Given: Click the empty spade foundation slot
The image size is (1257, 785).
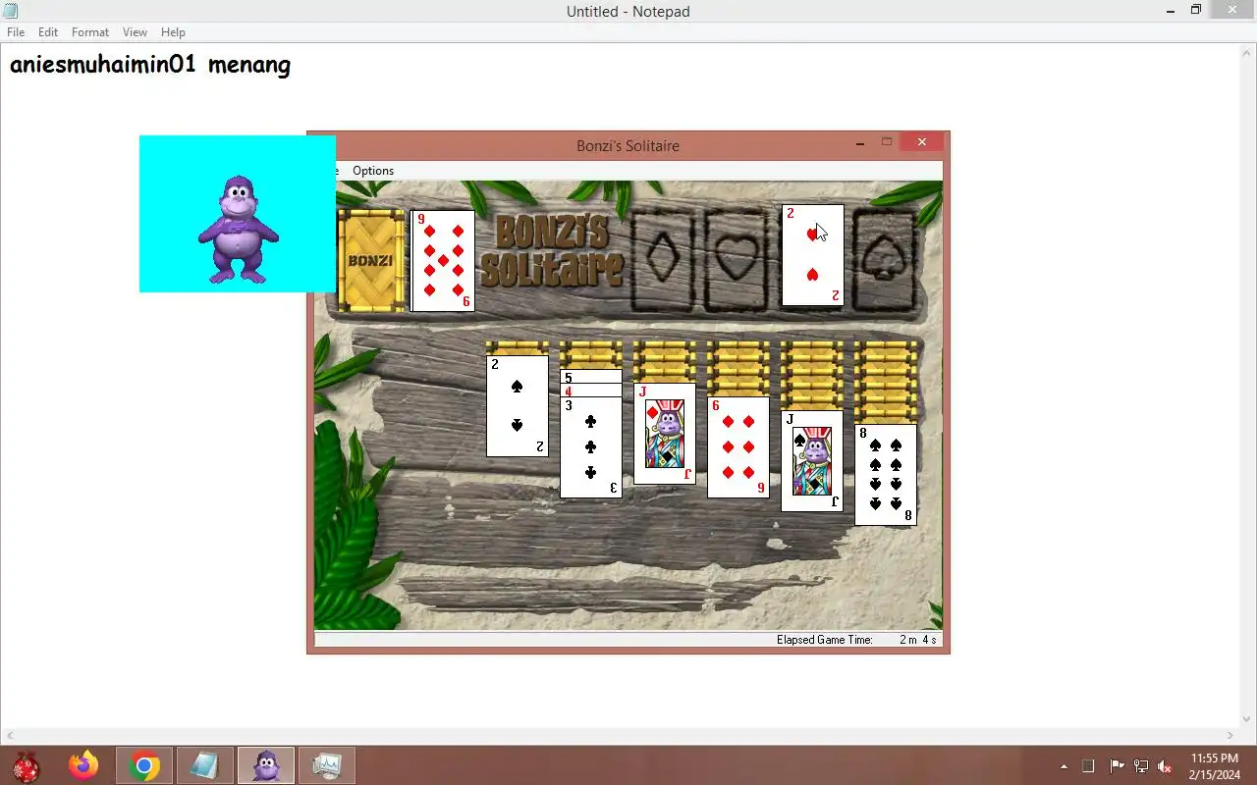Looking at the screenshot, I should coord(885,259).
